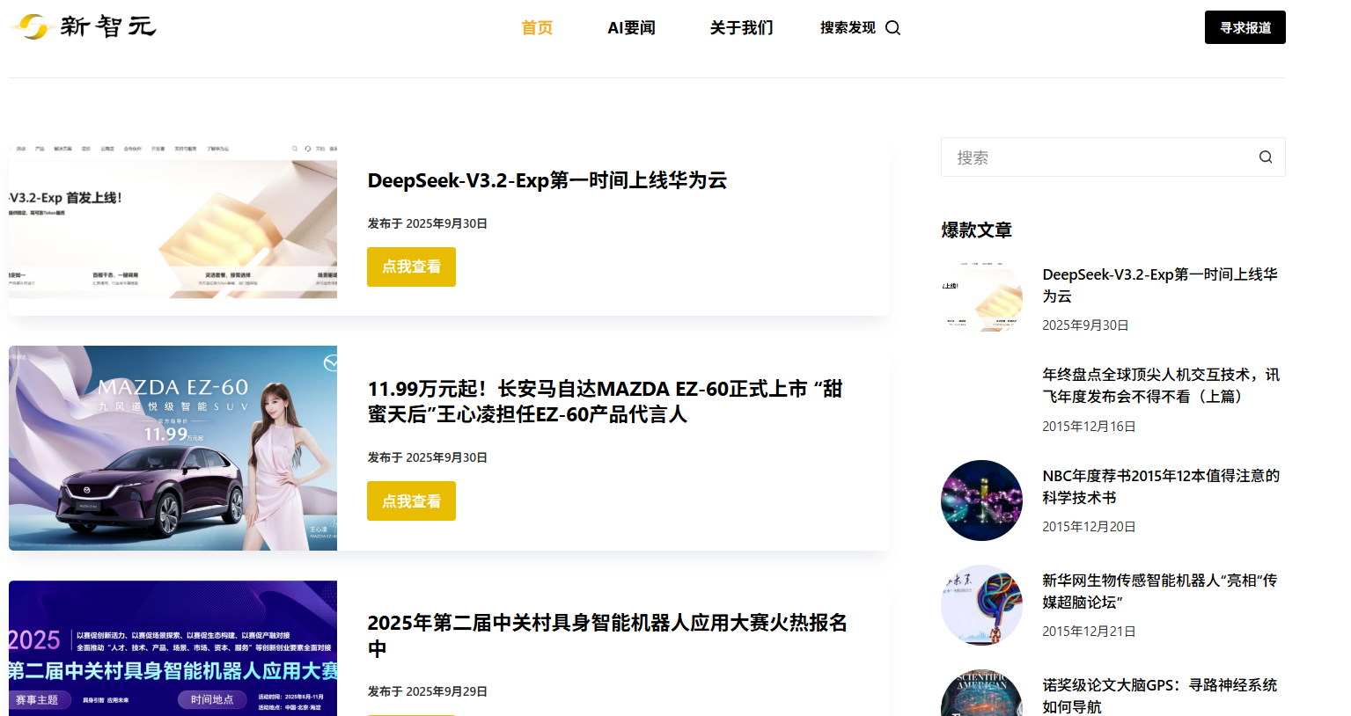Click 点我查看 under the DeepSeek article
Image resolution: width=1351 pixels, height=716 pixels.
pos(411,267)
